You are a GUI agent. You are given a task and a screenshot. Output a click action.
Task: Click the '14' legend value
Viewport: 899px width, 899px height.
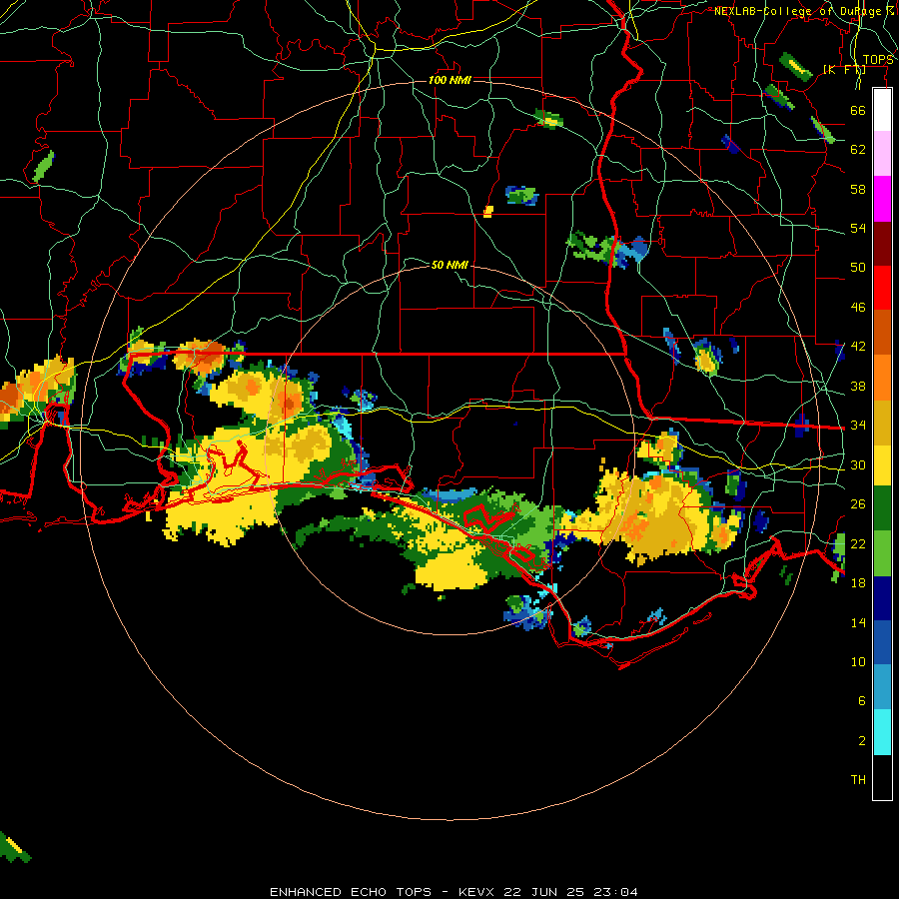click(x=858, y=622)
